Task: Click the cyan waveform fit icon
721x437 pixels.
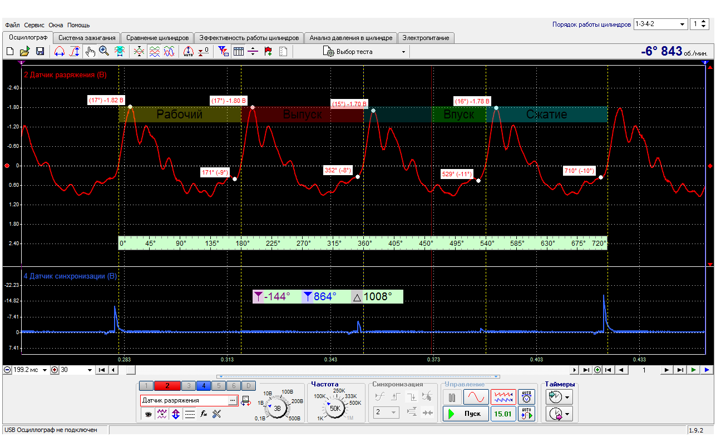Action: click(x=119, y=51)
